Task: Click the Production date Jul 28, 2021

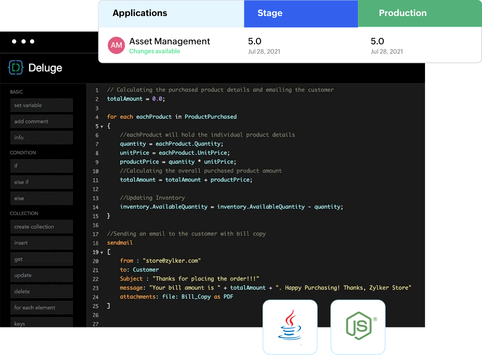Action: [387, 51]
